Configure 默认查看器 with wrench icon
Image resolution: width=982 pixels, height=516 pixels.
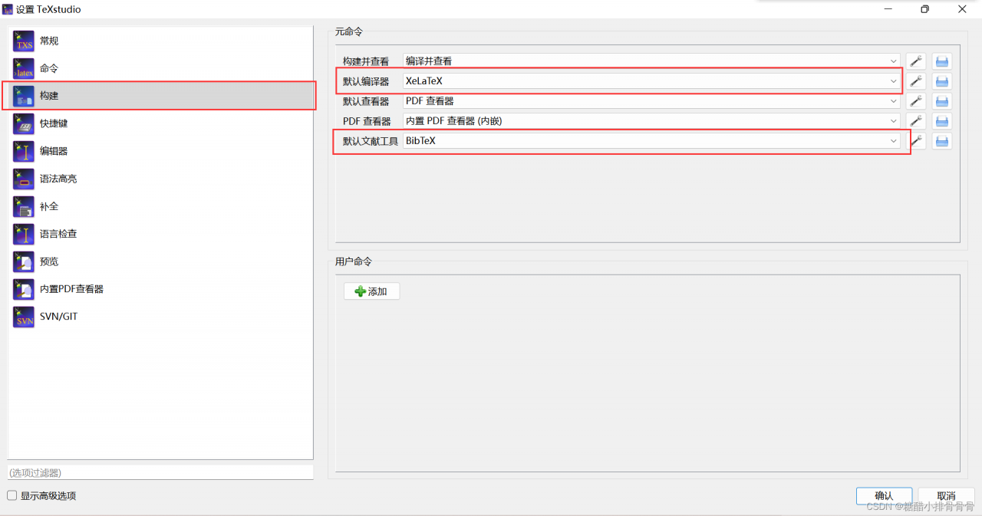click(916, 101)
